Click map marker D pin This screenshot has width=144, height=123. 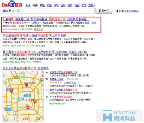pyautogui.click(x=35, y=101)
